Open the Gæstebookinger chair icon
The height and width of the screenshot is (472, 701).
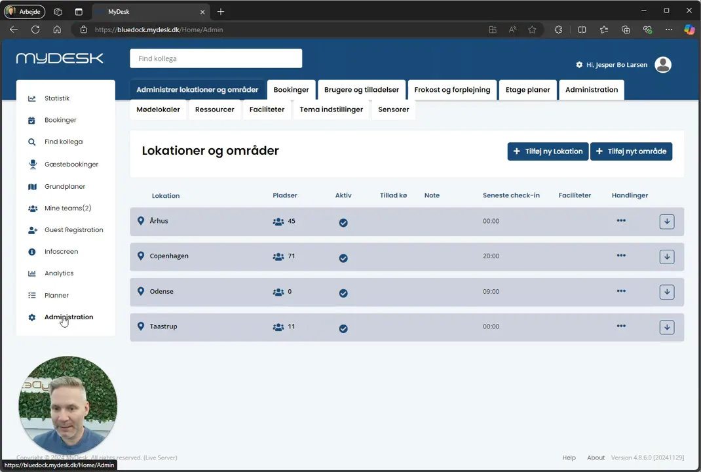click(33, 164)
